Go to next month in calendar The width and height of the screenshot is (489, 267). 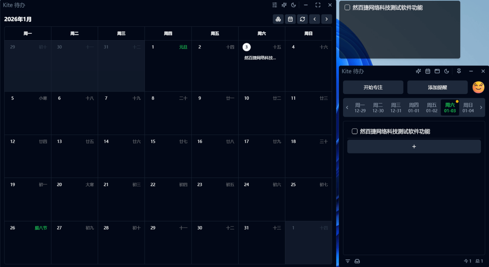(x=326, y=19)
